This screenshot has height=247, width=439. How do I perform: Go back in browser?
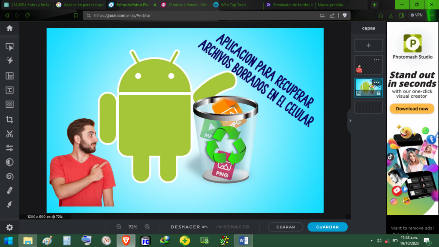(x=7, y=15)
